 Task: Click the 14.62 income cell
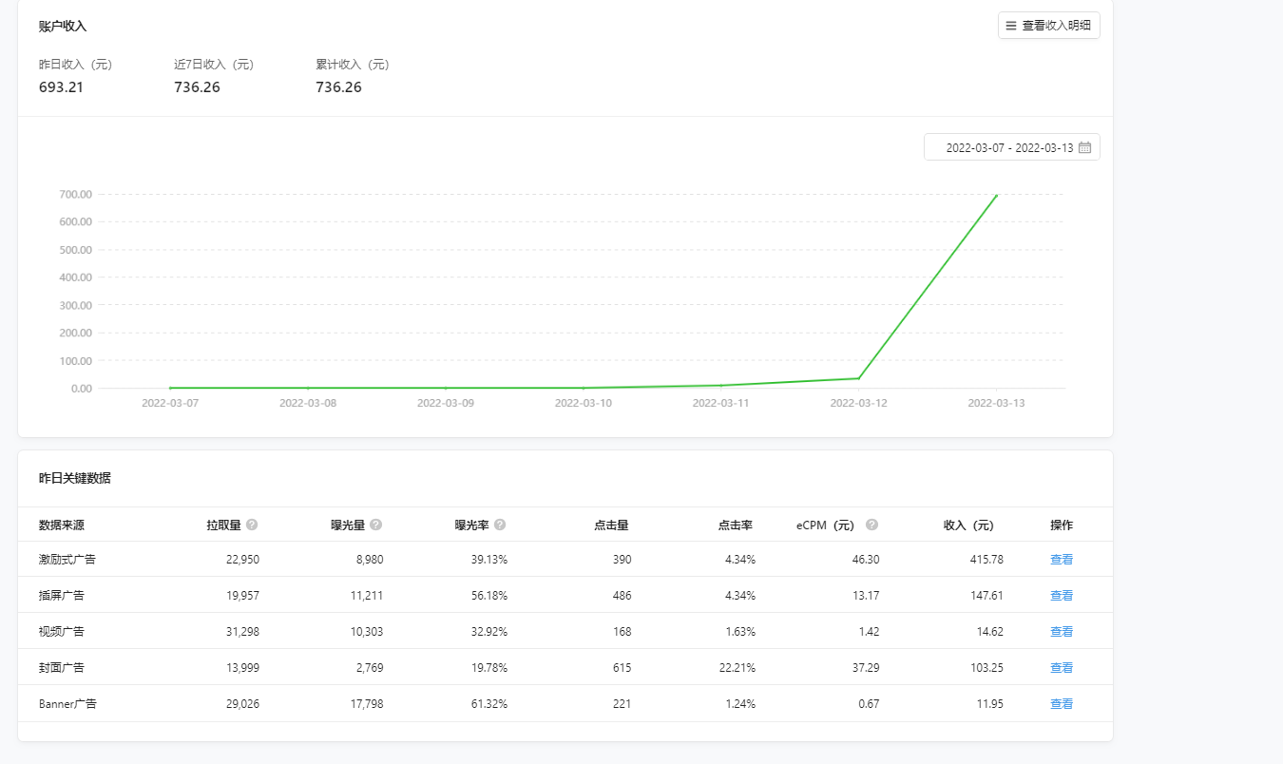pos(989,632)
